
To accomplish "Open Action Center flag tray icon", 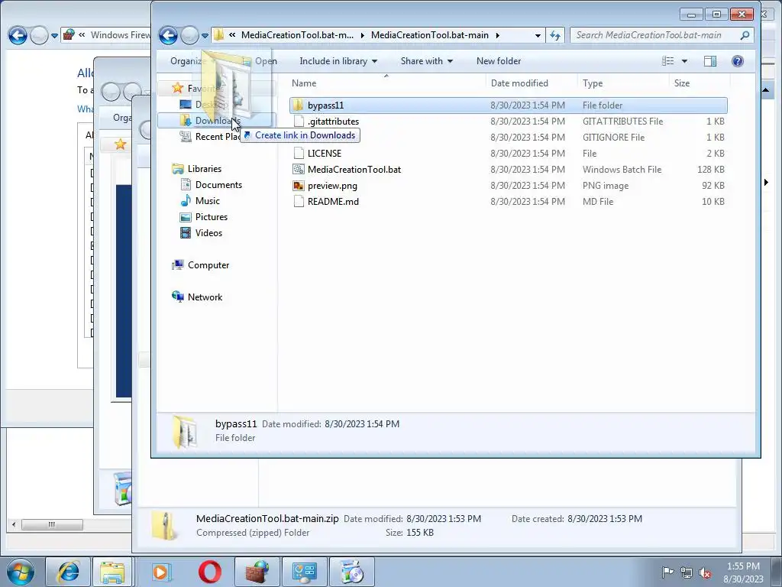I will pos(667,572).
